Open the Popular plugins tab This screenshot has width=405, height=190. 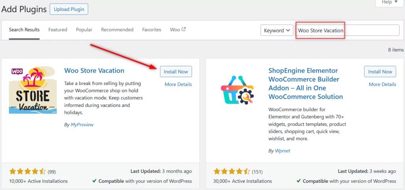[x=84, y=30]
